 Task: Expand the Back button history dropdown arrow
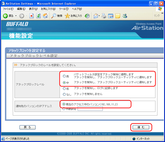[x=16, y=16]
